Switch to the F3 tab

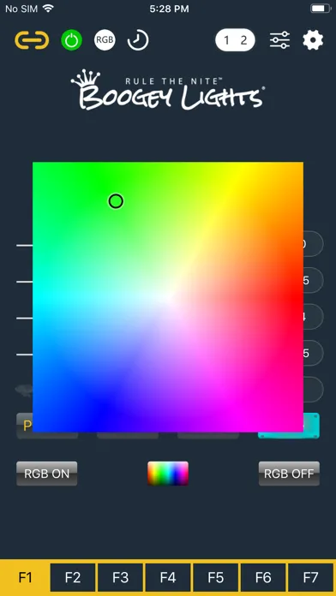120,578
